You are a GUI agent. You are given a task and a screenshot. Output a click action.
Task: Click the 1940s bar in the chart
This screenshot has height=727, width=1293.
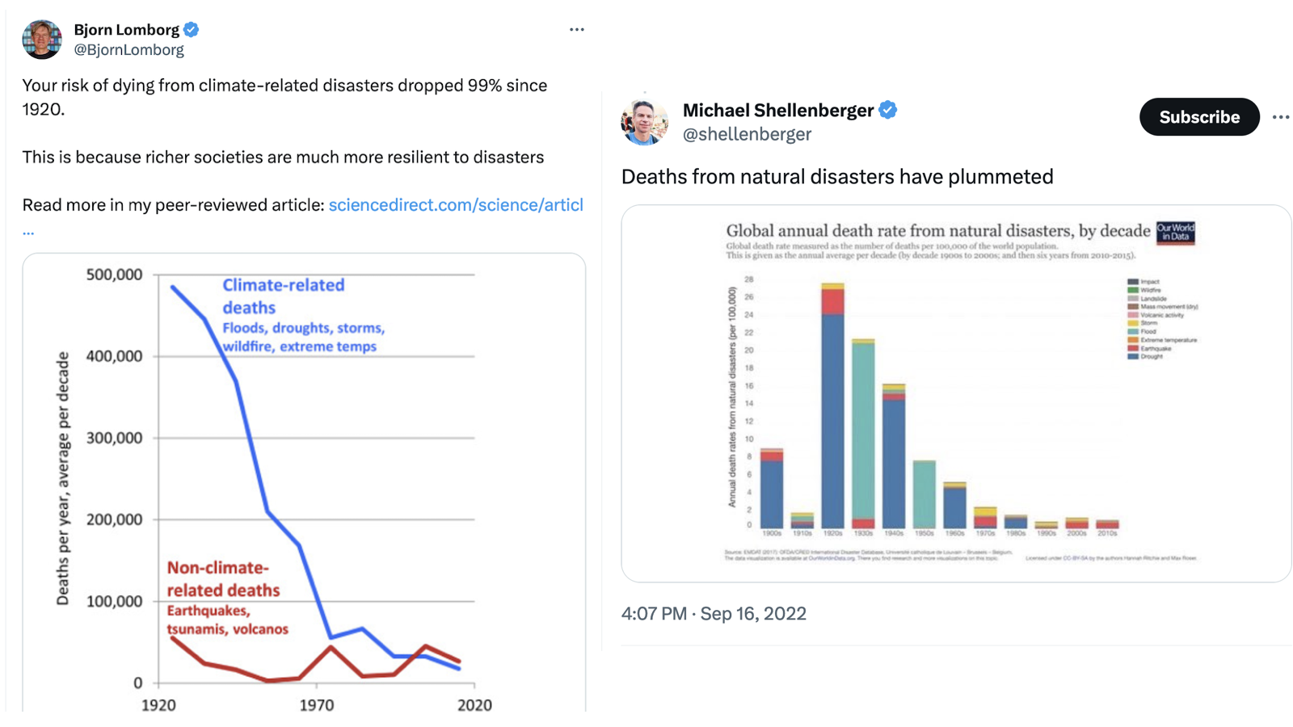click(x=894, y=456)
